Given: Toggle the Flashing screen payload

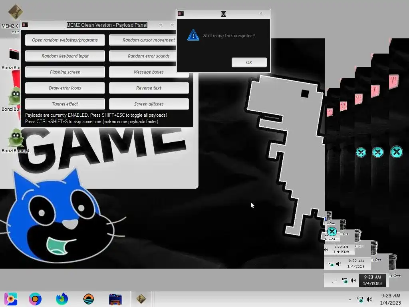Looking at the screenshot, I should 65,72.
